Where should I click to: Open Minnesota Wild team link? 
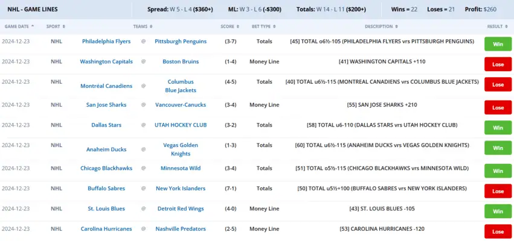[x=181, y=169]
